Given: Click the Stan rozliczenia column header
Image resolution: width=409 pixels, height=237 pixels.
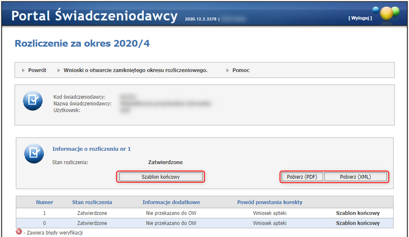Looking at the screenshot, I should point(92,202).
